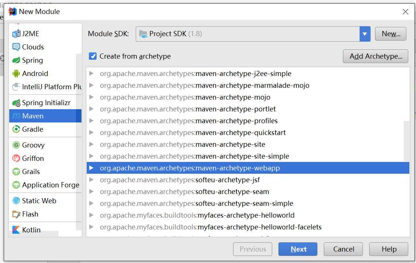
Task: Click the Griffon icon
Action: [16, 158]
